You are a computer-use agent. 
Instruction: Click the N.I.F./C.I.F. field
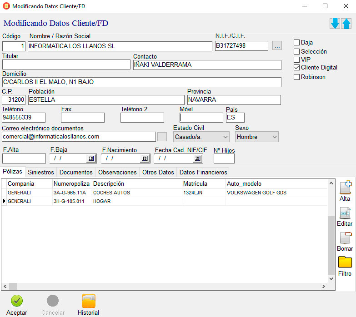tap(241, 46)
